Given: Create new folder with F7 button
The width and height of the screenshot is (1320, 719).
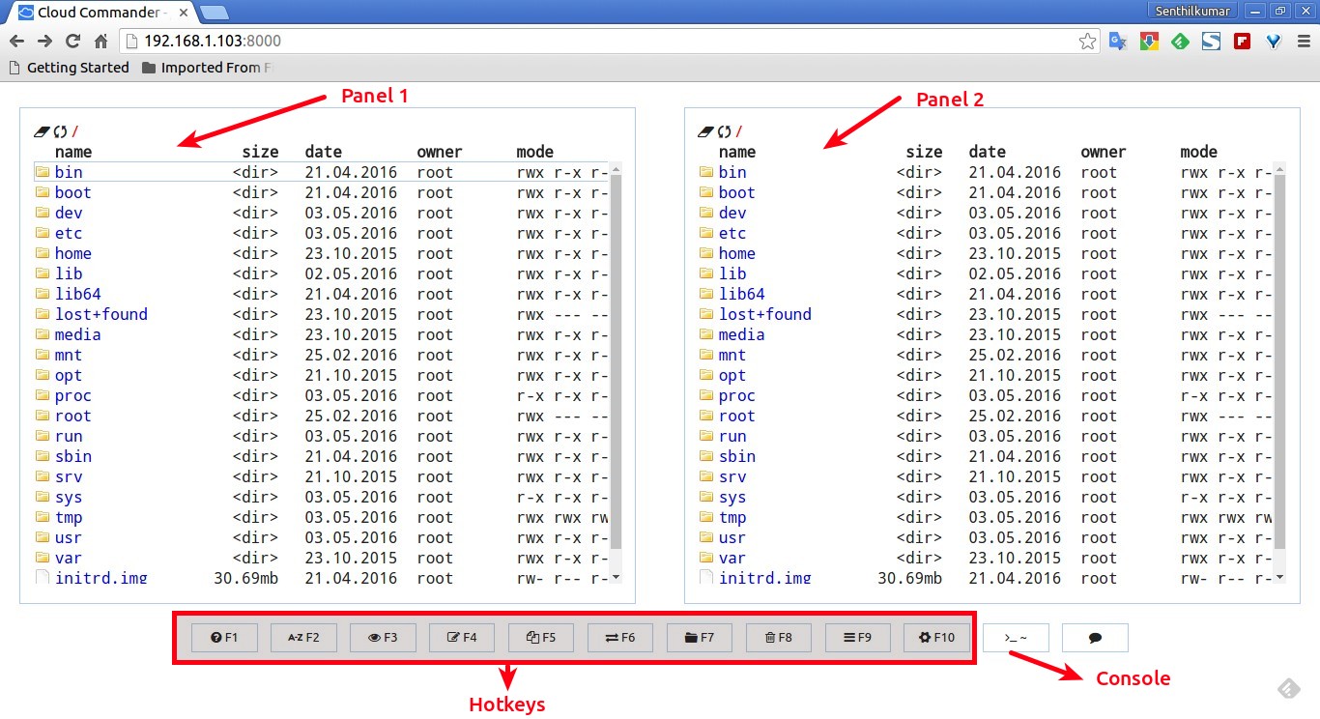Looking at the screenshot, I should click(699, 638).
